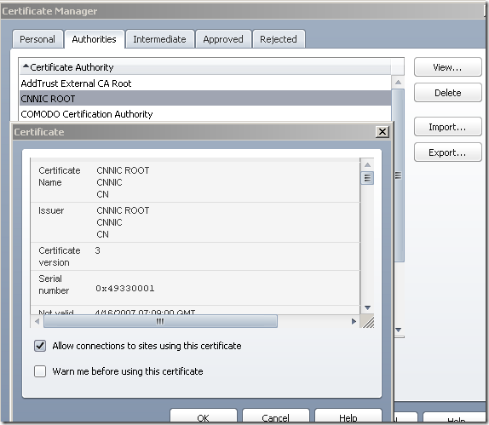Click the resize grip of the details pane
Viewport: 489px width, 425px height.
[x=368, y=321]
